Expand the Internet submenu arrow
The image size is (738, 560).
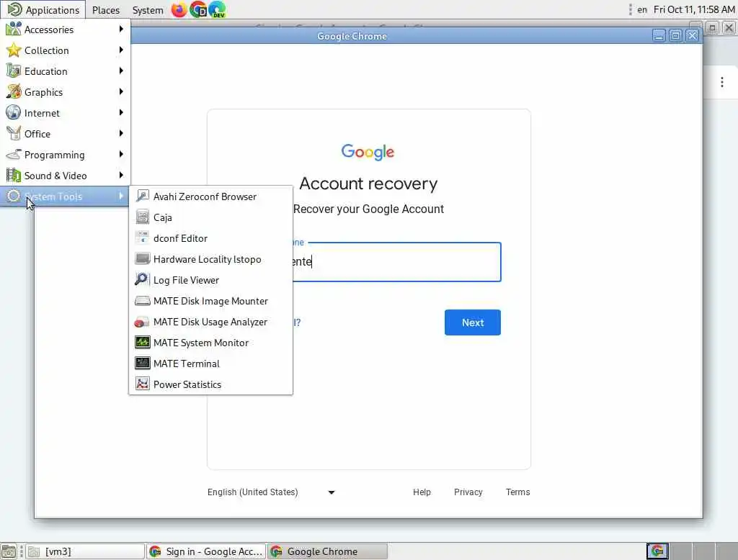[121, 112]
